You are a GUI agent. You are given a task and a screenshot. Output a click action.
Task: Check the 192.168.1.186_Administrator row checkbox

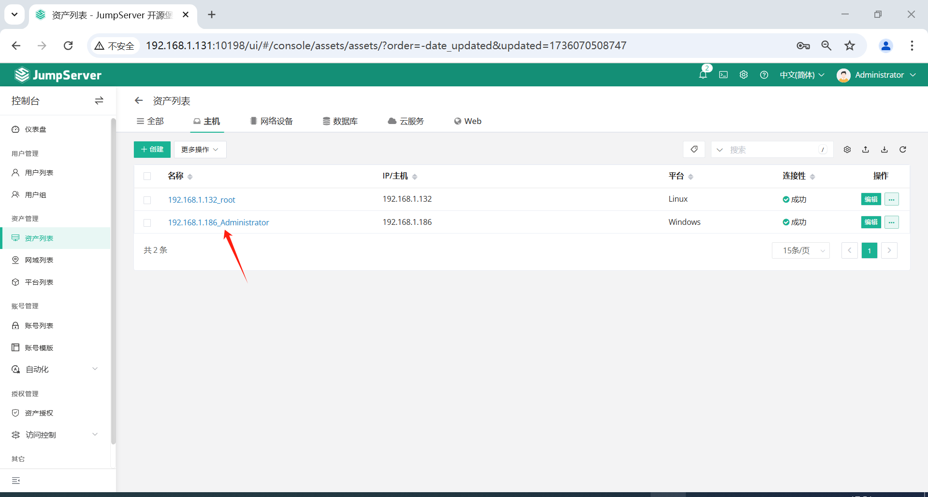[x=147, y=222]
